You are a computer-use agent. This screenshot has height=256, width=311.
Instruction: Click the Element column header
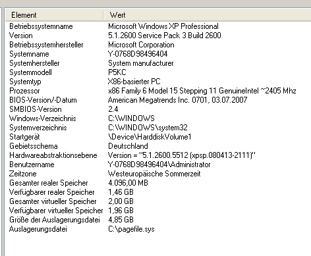pos(54,15)
